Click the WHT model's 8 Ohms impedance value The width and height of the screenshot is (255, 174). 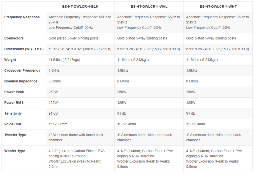pos(192,81)
